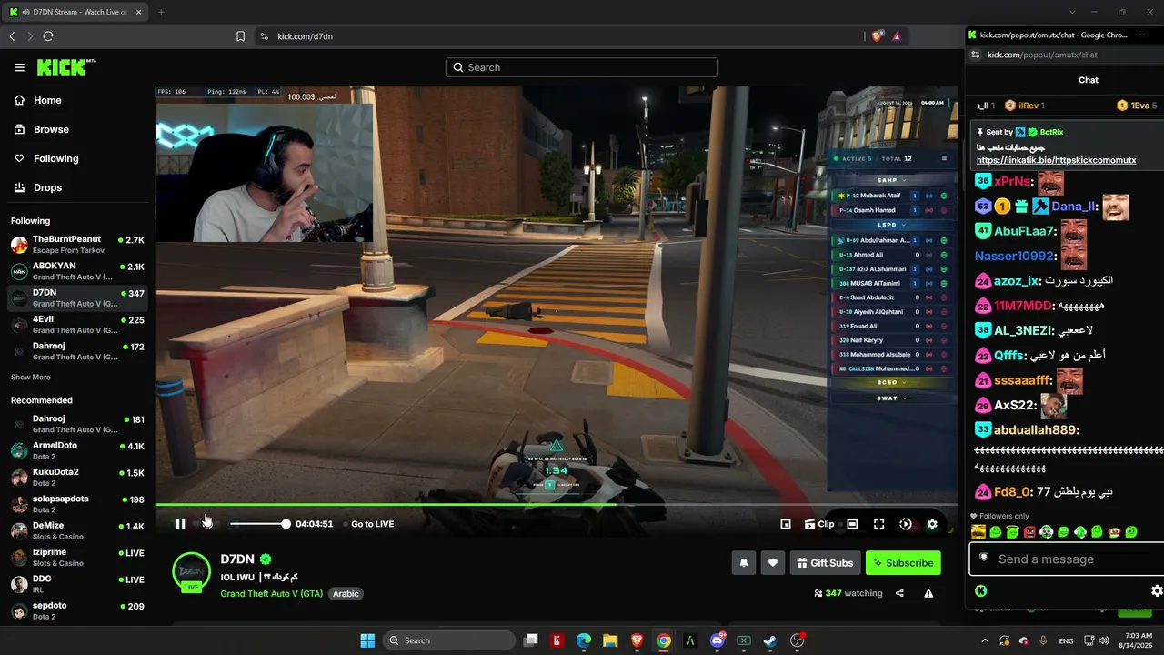The image size is (1164, 655).
Task: Enter fullscreen video mode
Action: [878, 524]
